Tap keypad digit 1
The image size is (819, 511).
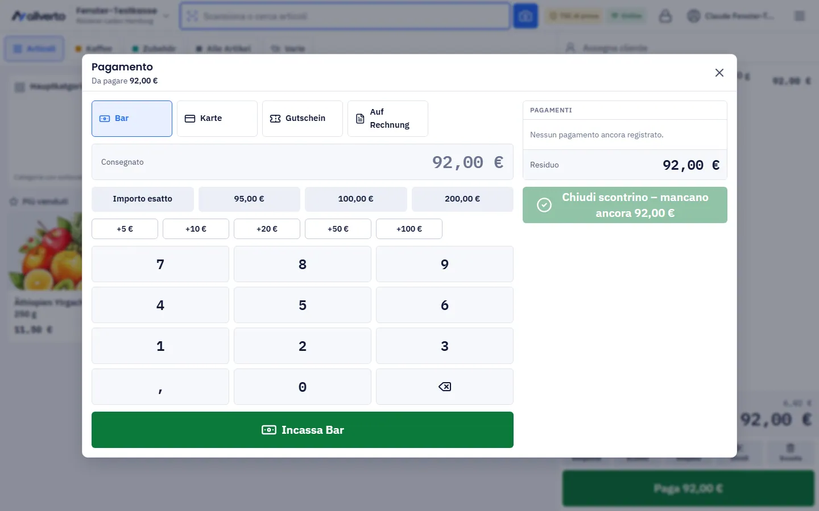tap(160, 346)
